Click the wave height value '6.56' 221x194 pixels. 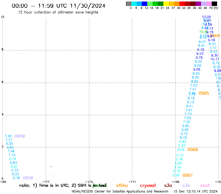[10, 144]
